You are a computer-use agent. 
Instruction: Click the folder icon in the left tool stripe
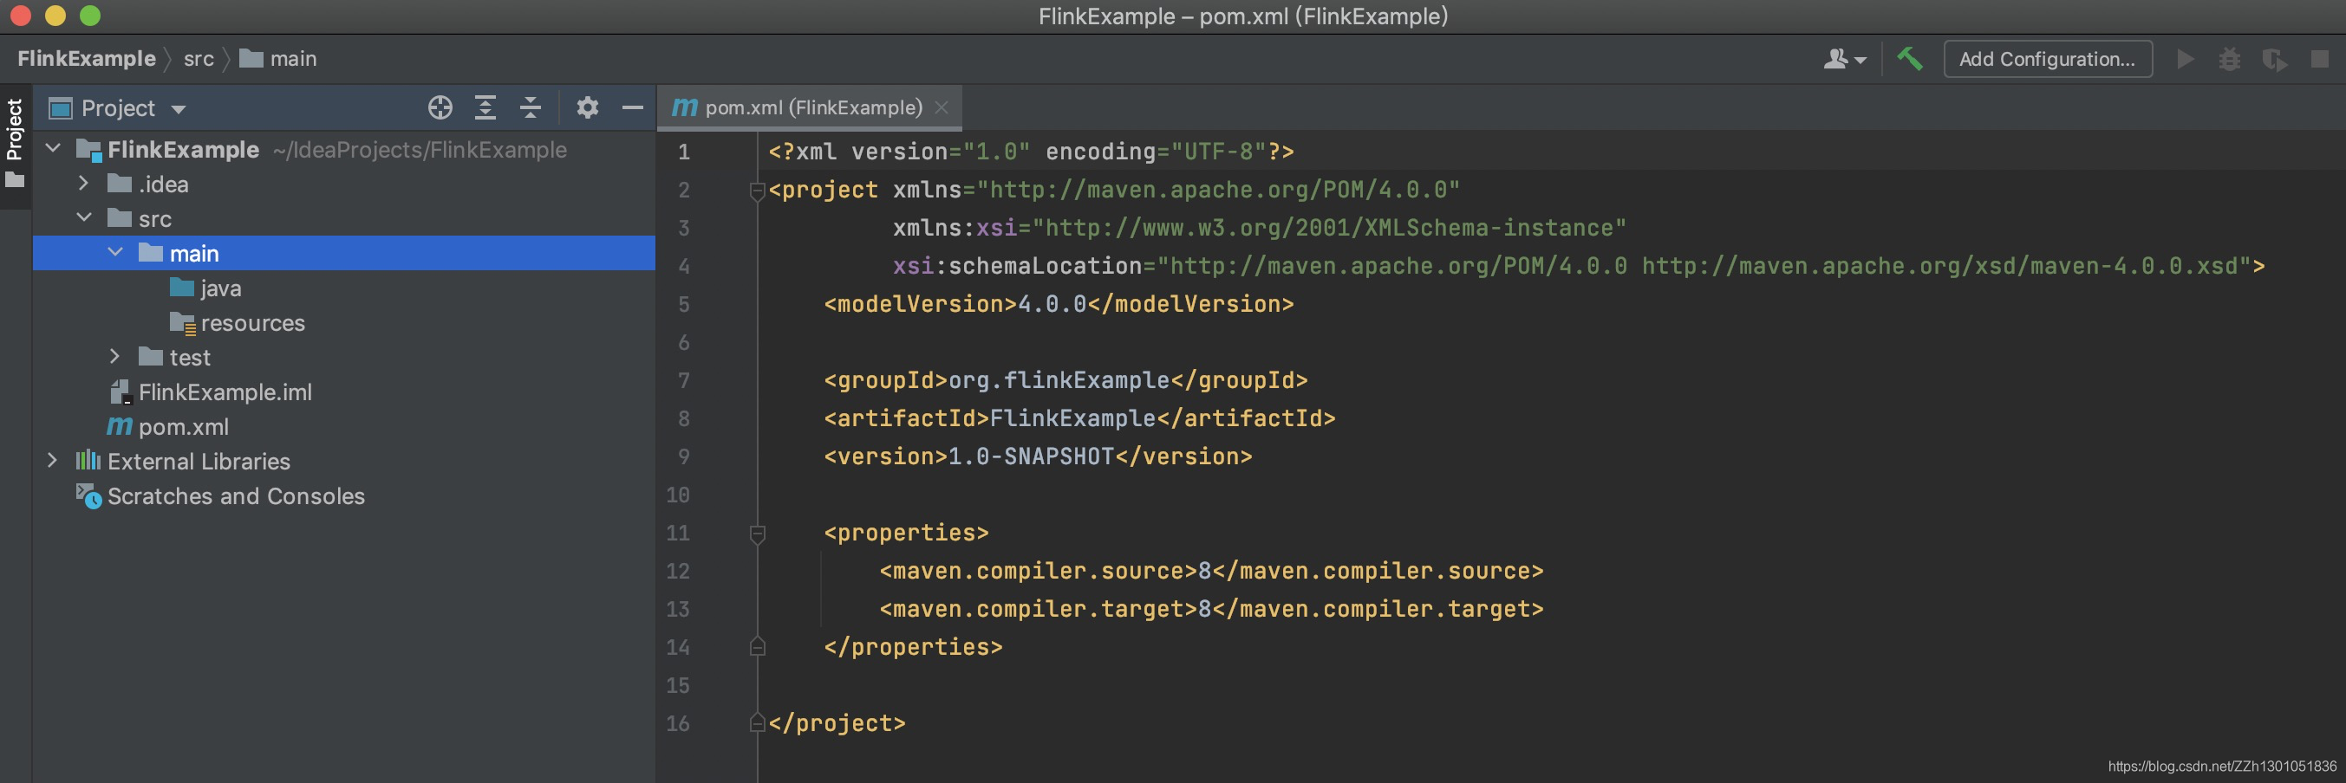[15, 180]
